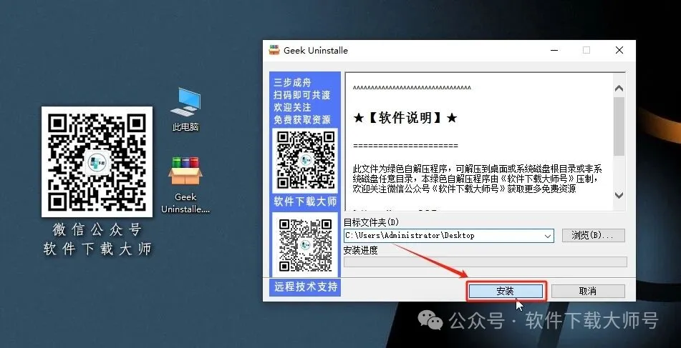This screenshot has width=681, height=348.
Task: Click the lower QR code in installer sidebar
Action: (x=305, y=245)
